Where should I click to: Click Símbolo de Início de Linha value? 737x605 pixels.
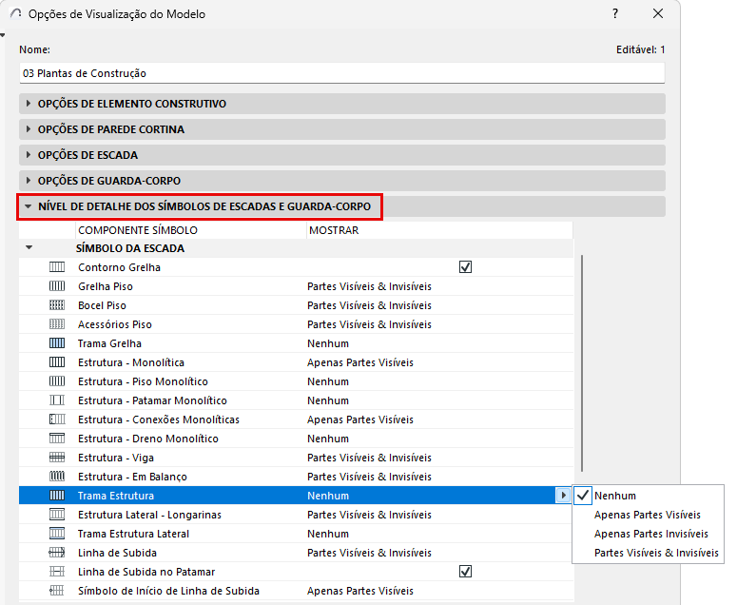click(x=360, y=591)
